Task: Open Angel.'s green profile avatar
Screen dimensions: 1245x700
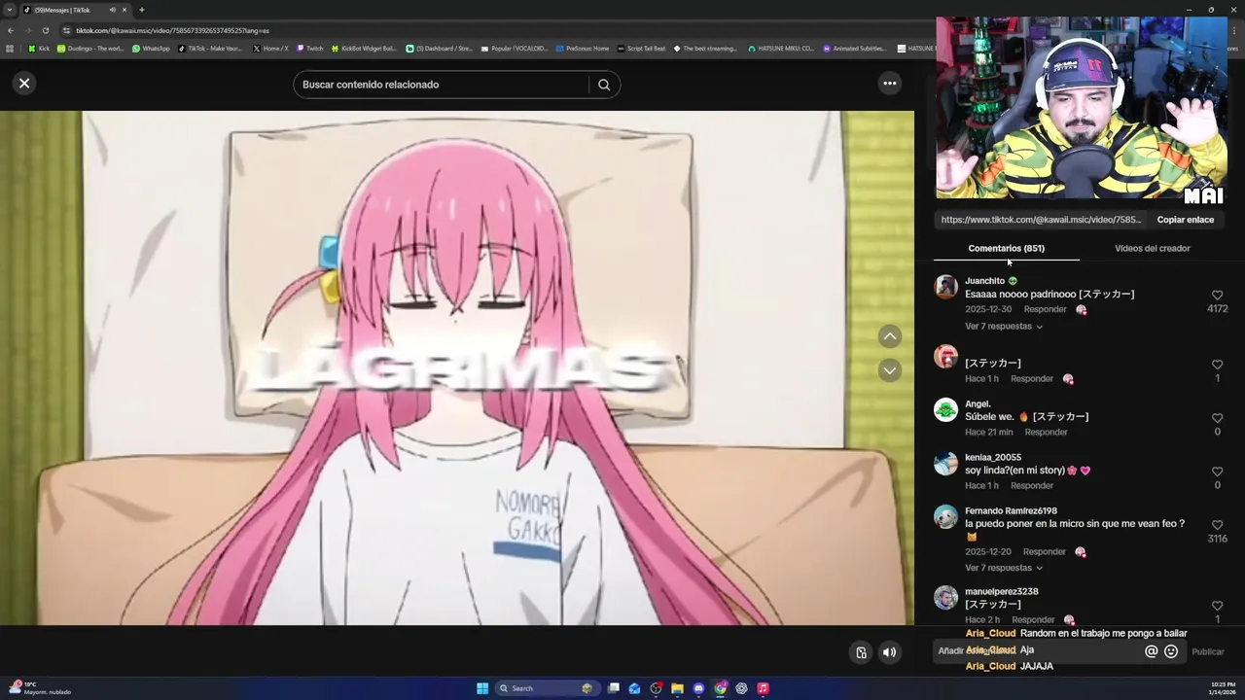Action: pos(945,409)
